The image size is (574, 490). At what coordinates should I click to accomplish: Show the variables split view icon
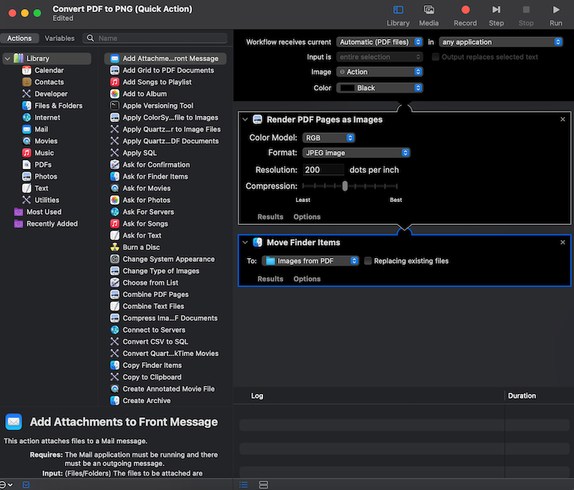264,485
